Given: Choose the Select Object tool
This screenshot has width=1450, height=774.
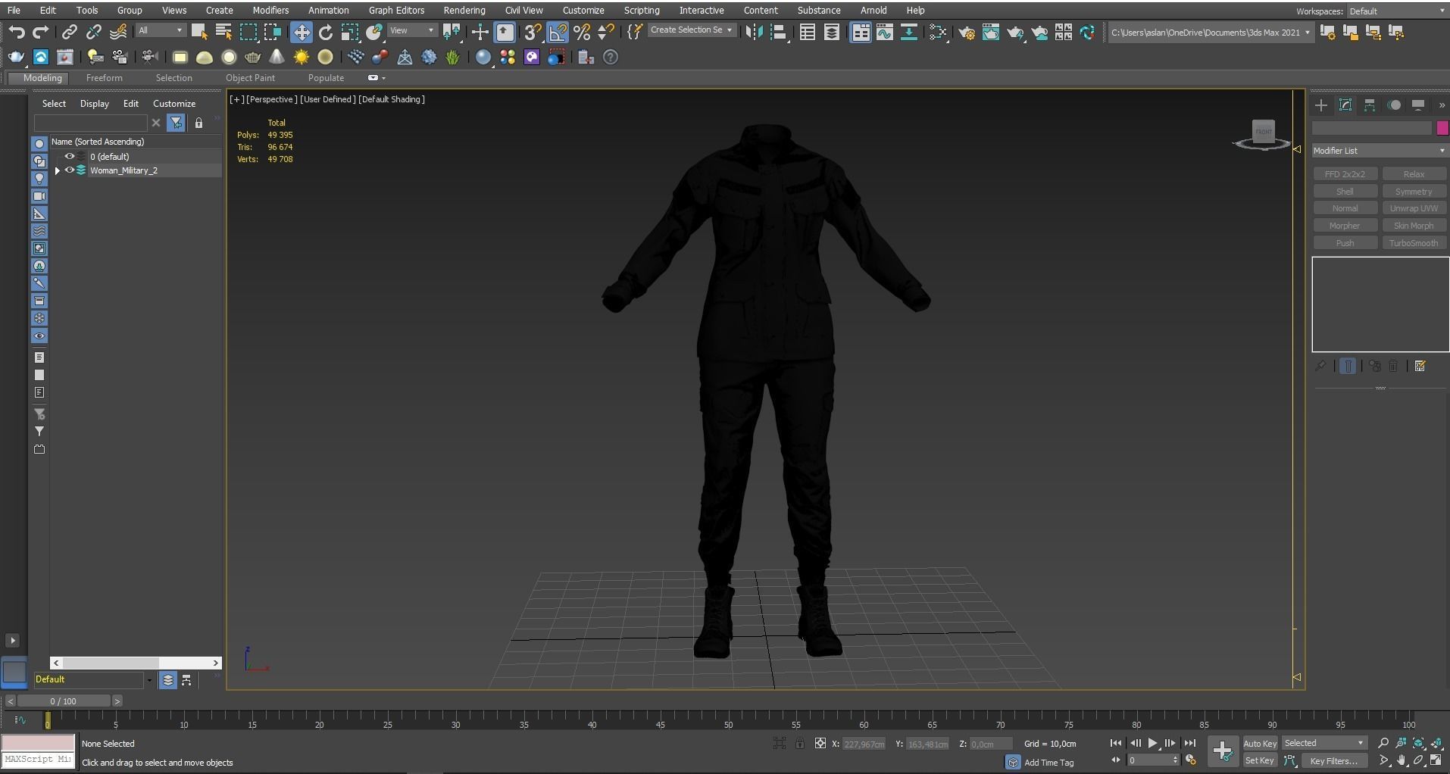Looking at the screenshot, I should (199, 32).
